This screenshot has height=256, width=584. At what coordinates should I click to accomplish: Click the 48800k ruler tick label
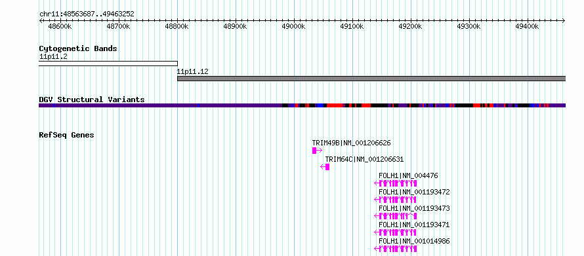177,27
